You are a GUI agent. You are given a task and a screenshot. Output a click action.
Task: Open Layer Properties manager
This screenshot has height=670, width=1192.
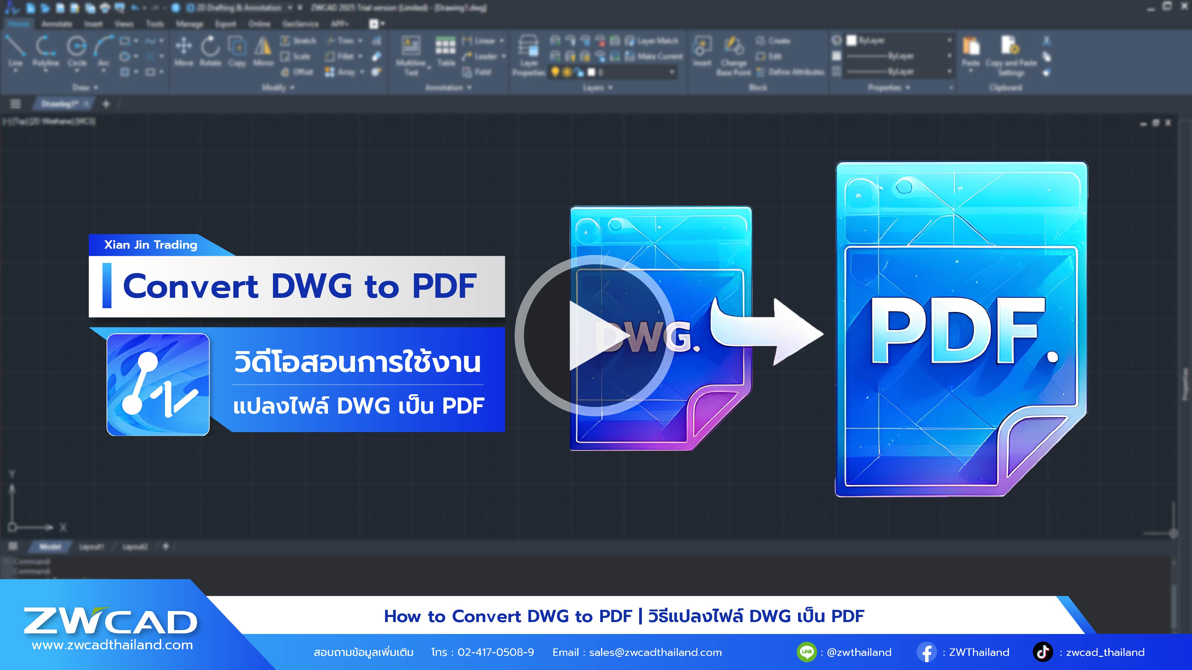tap(528, 55)
